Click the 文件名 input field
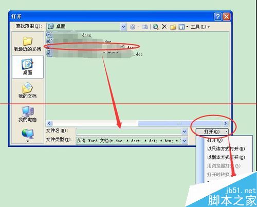The image size is (257, 207). coord(128,131)
